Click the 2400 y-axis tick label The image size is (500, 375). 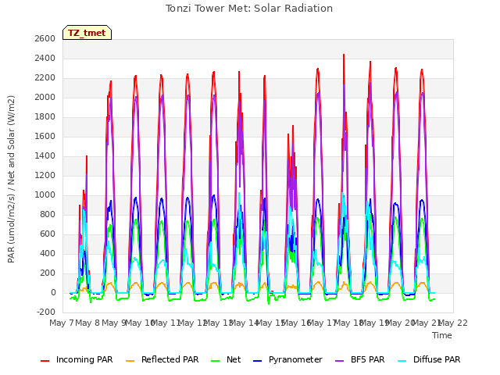coord(45,59)
